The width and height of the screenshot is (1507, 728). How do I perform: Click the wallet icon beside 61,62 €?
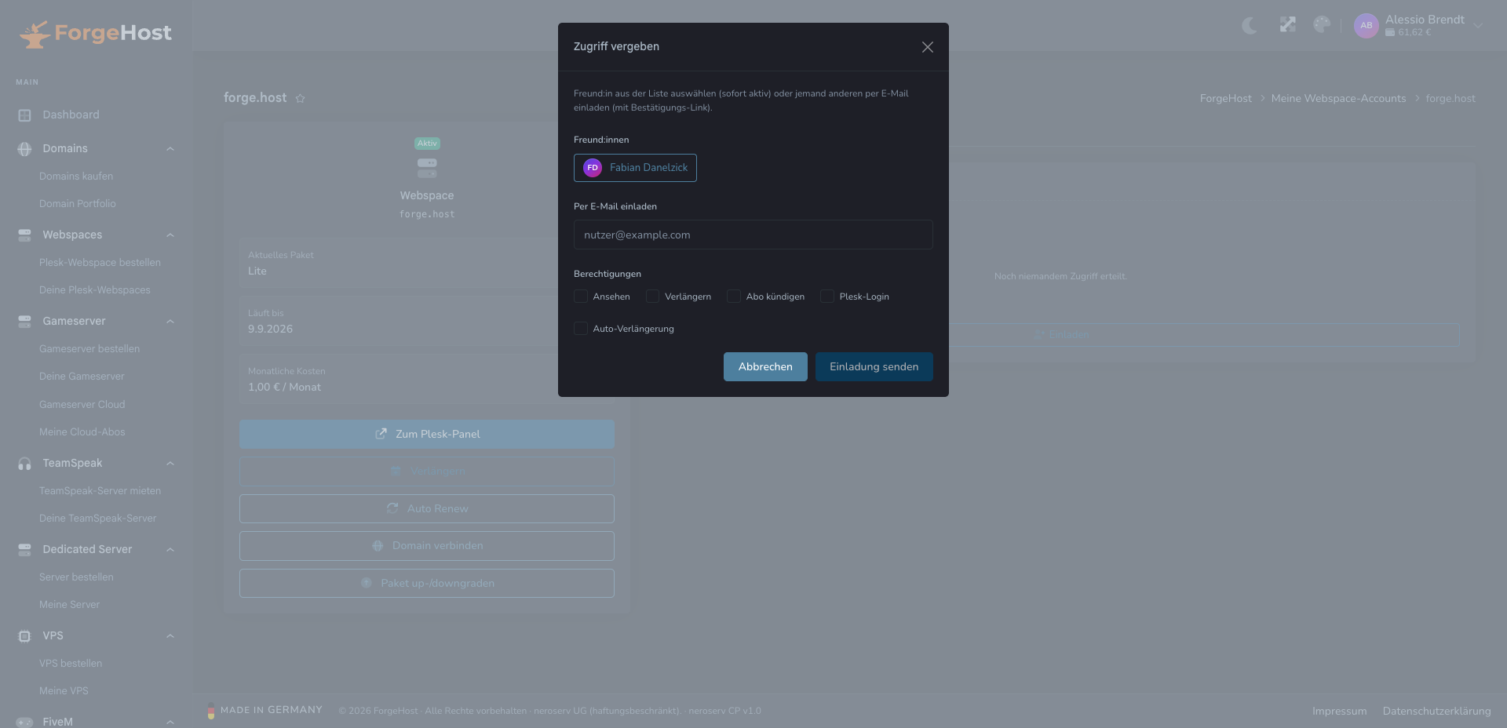pos(1390,32)
